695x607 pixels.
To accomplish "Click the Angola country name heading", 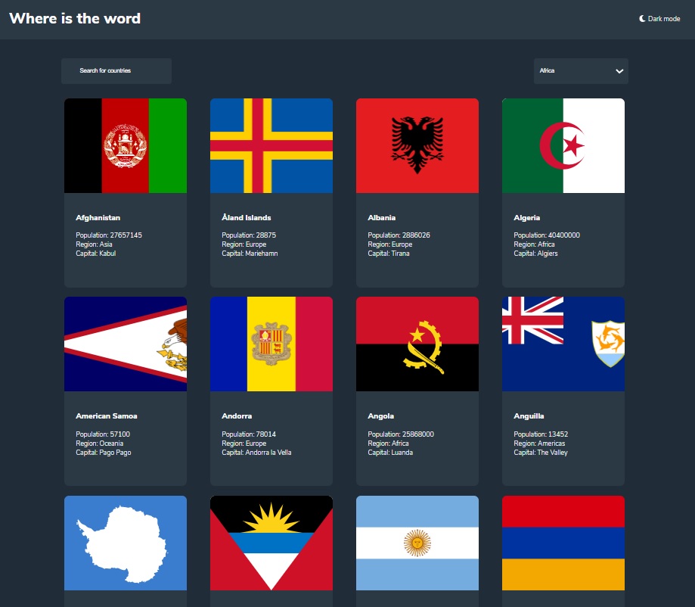I will (381, 416).
